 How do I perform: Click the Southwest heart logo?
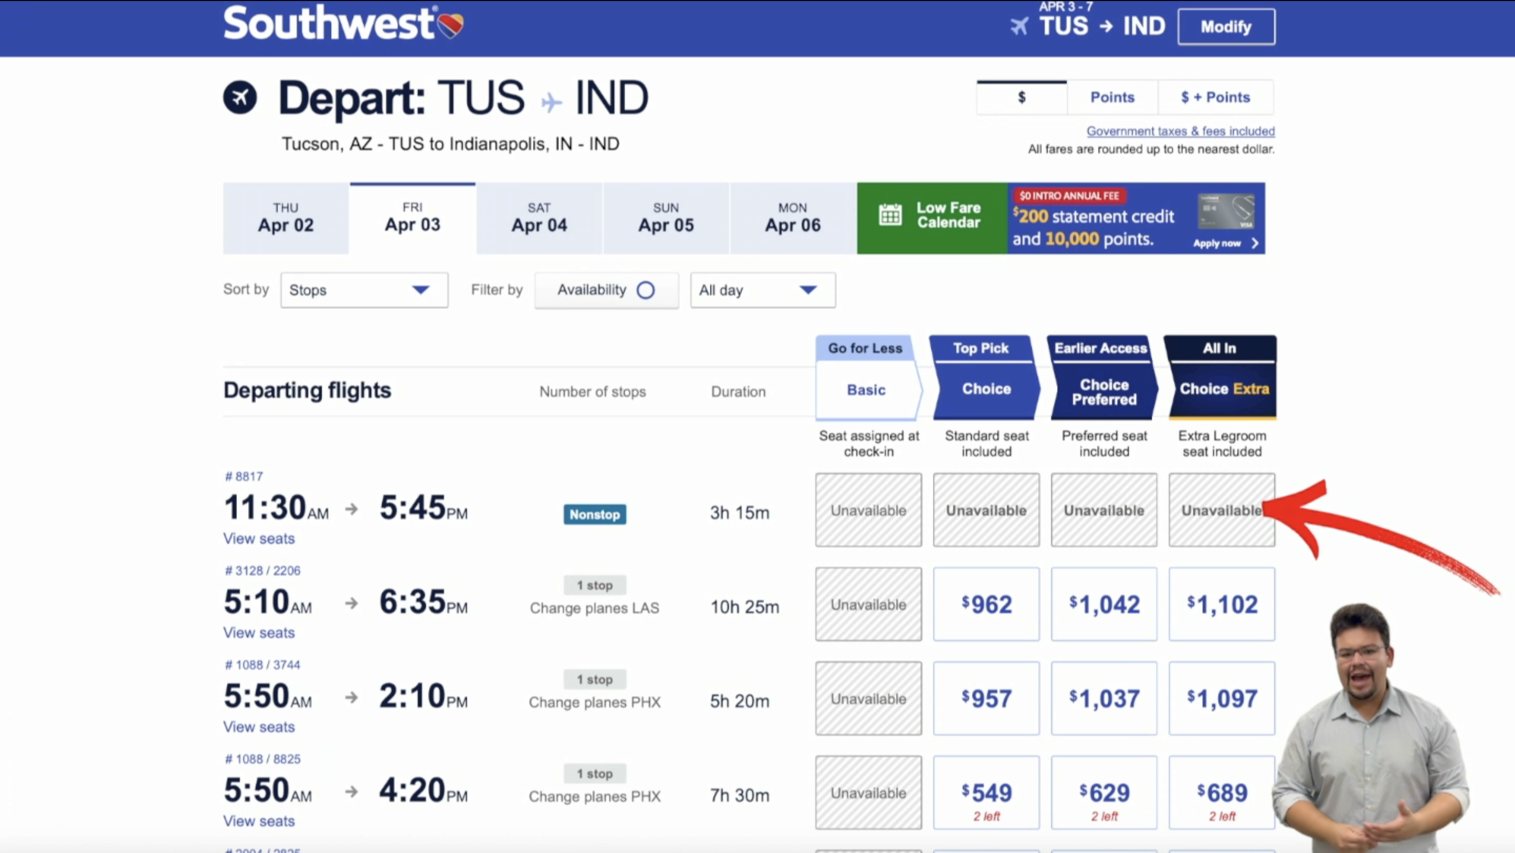point(450,25)
